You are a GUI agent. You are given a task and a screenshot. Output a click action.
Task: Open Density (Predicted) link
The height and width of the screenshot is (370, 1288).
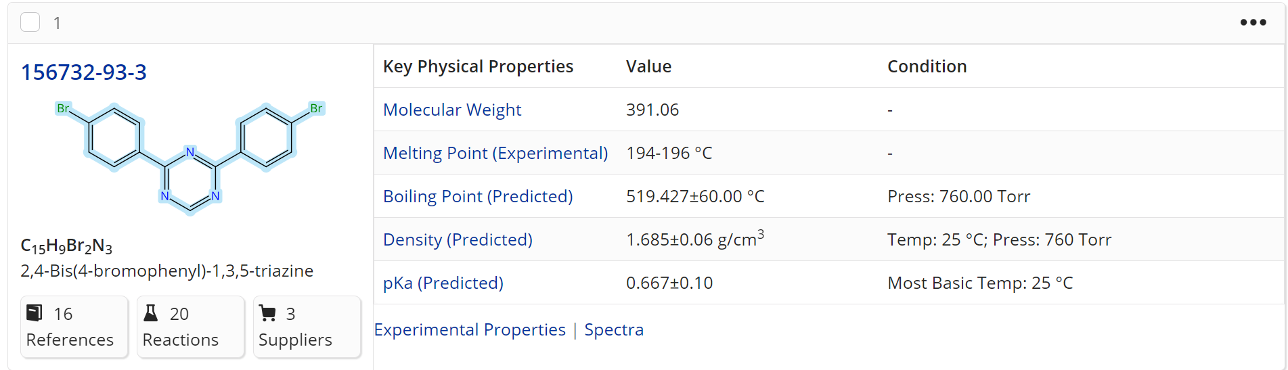pos(458,239)
